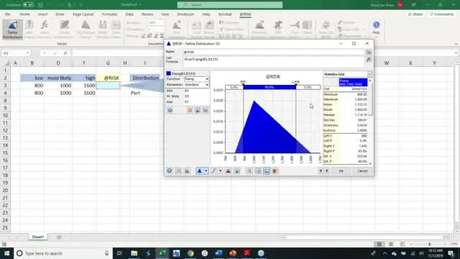Click the Cancel button in the dialog
This screenshot has height=259, width=460.
click(x=362, y=171)
